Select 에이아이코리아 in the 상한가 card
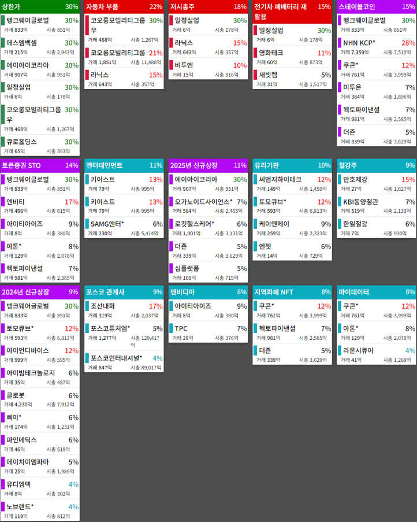 point(40,69)
